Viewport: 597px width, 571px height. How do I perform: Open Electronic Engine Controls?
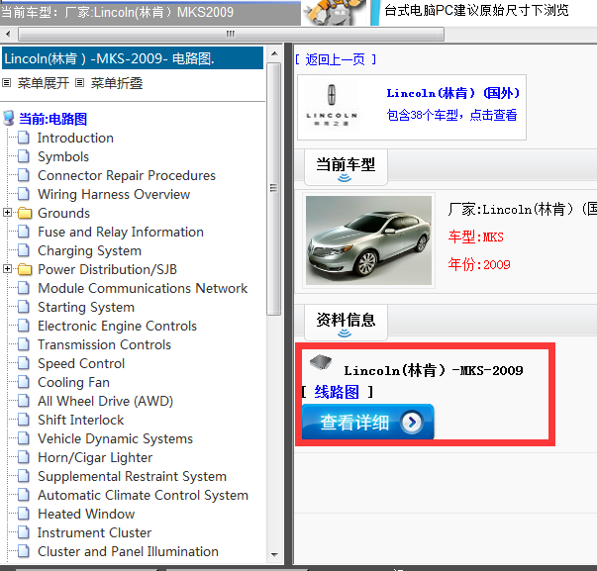coord(117,326)
